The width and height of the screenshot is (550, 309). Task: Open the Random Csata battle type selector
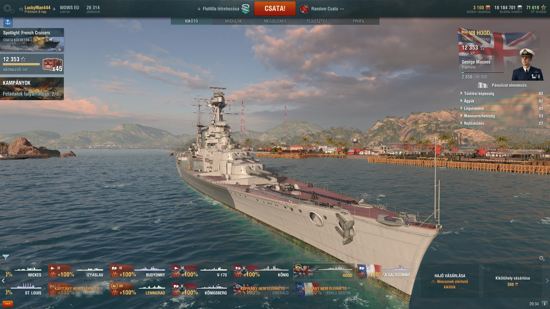click(x=322, y=9)
